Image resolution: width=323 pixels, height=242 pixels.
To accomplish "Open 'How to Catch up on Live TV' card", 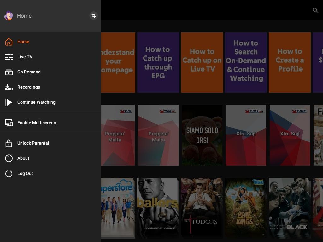I will pyautogui.click(x=202, y=62).
